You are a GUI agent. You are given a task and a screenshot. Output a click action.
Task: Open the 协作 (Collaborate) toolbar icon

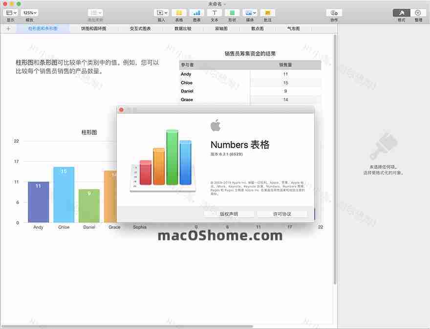[333, 13]
